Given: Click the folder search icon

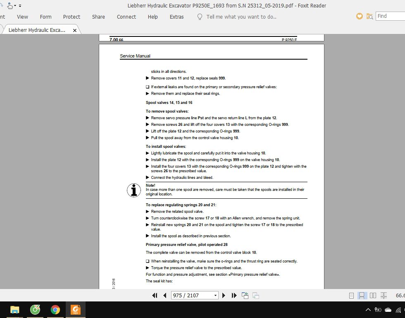Looking at the screenshot, I should (x=369, y=17).
